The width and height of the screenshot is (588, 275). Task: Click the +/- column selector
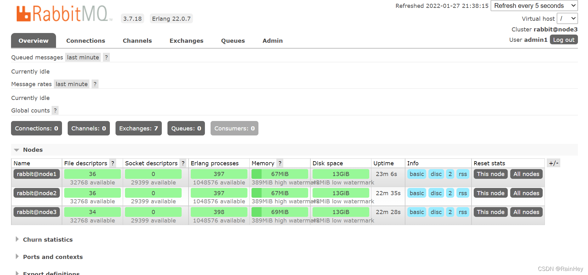[554, 163]
